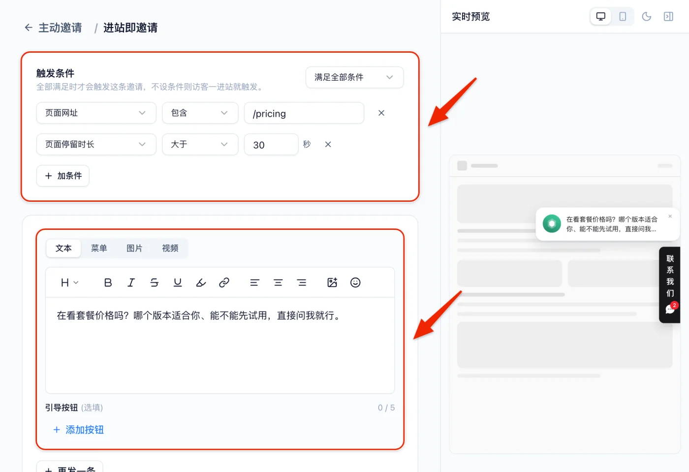This screenshot has width=689, height=472.
Task: Toggle bold formatting
Action: [108, 283]
